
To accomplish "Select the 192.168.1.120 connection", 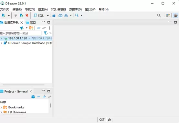I will click(26, 38).
